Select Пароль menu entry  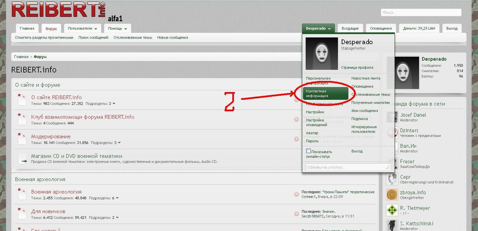(312, 141)
